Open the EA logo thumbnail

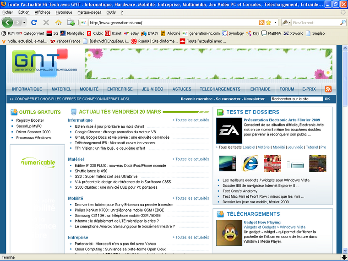coord(229,130)
